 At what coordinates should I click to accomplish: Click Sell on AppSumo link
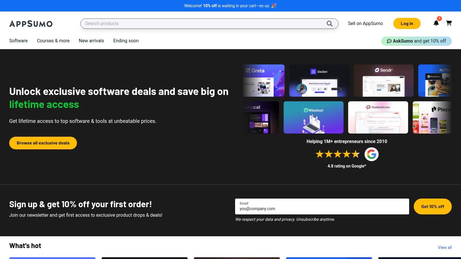(365, 24)
